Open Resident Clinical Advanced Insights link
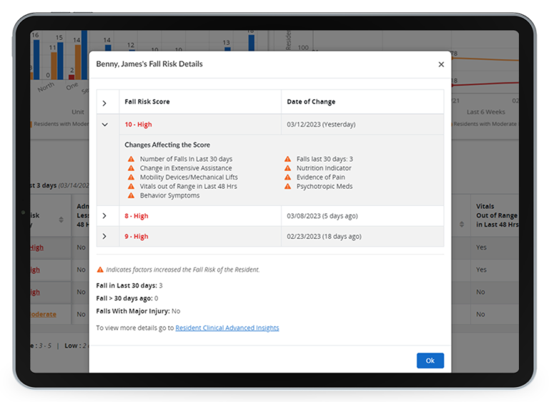This screenshot has height=402, width=549. point(227,328)
